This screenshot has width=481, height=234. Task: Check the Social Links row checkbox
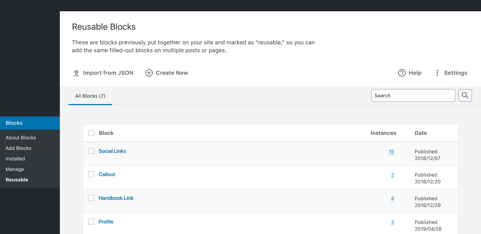click(91, 151)
